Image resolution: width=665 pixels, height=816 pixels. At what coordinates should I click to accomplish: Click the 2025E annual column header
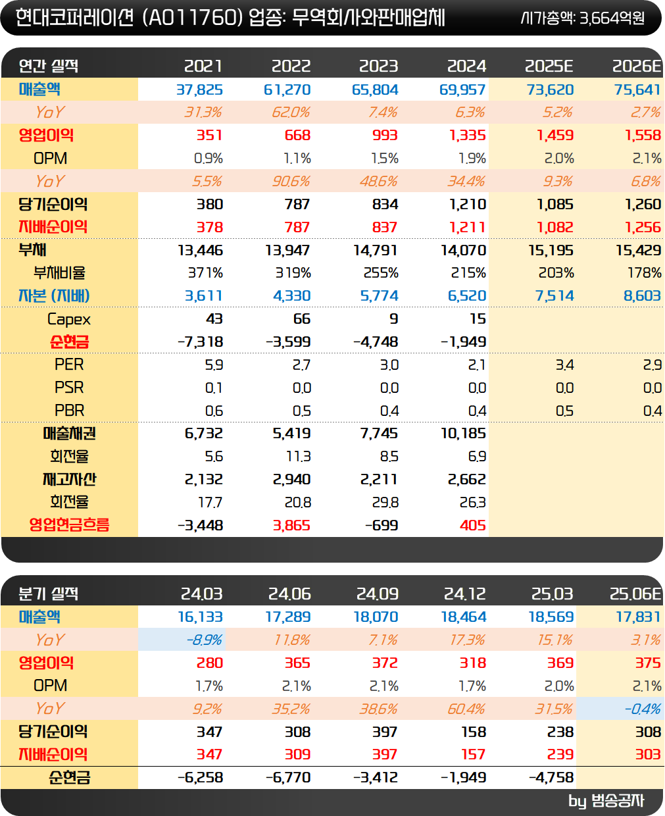pyautogui.click(x=549, y=66)
